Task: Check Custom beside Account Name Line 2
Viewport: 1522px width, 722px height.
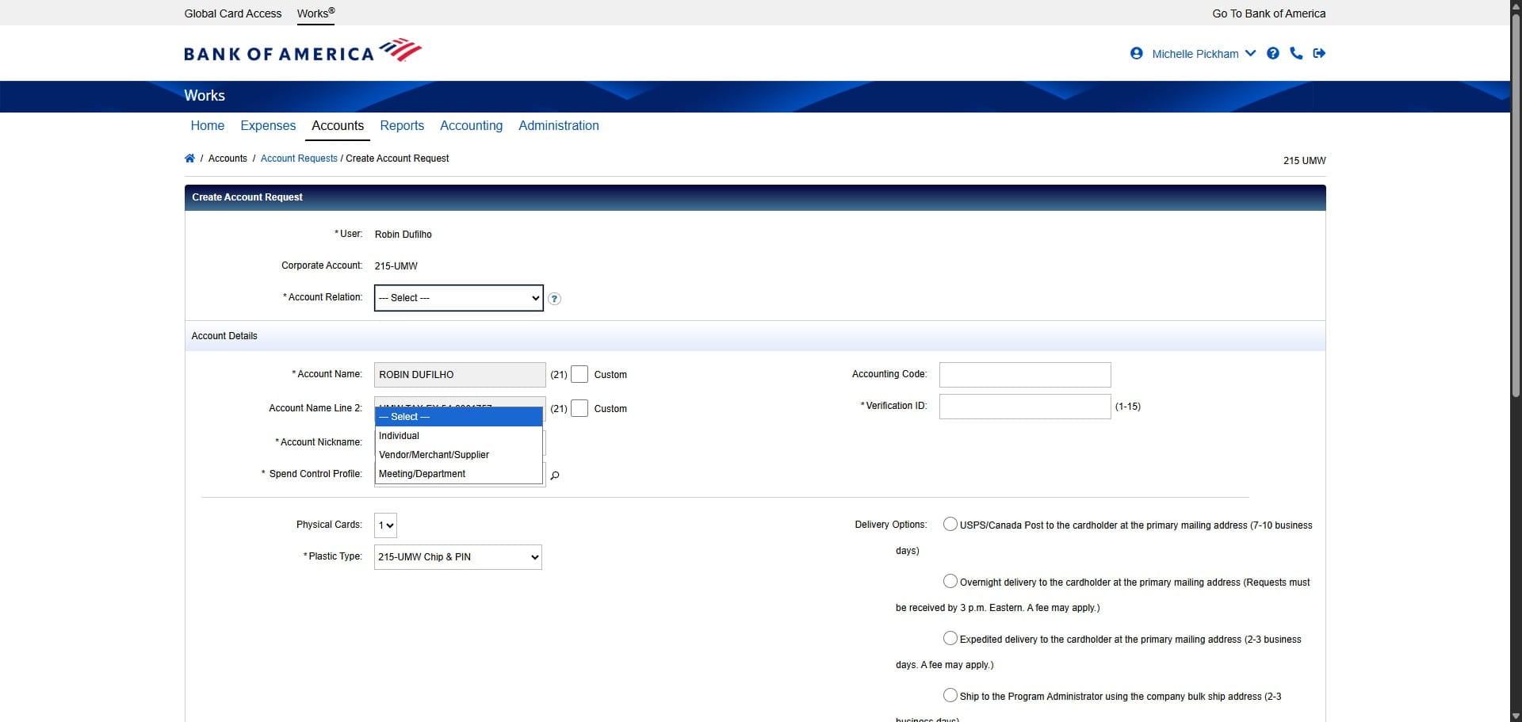Action: coord(579,408)
